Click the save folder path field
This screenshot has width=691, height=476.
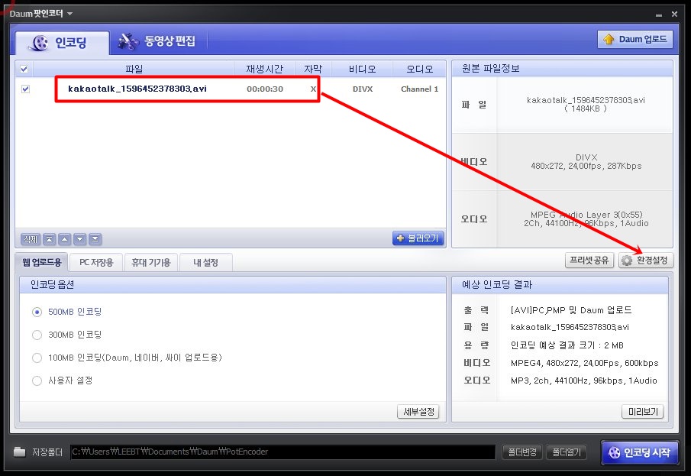tap(283, 452)
